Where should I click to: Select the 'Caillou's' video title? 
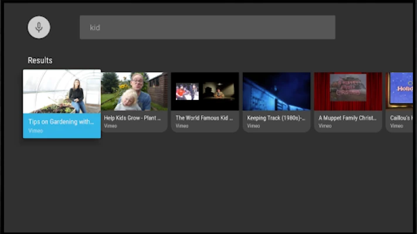401,118
